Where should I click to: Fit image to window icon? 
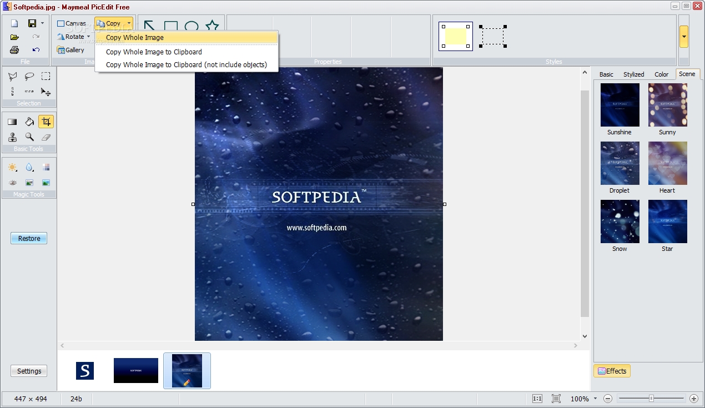(556, 399)
